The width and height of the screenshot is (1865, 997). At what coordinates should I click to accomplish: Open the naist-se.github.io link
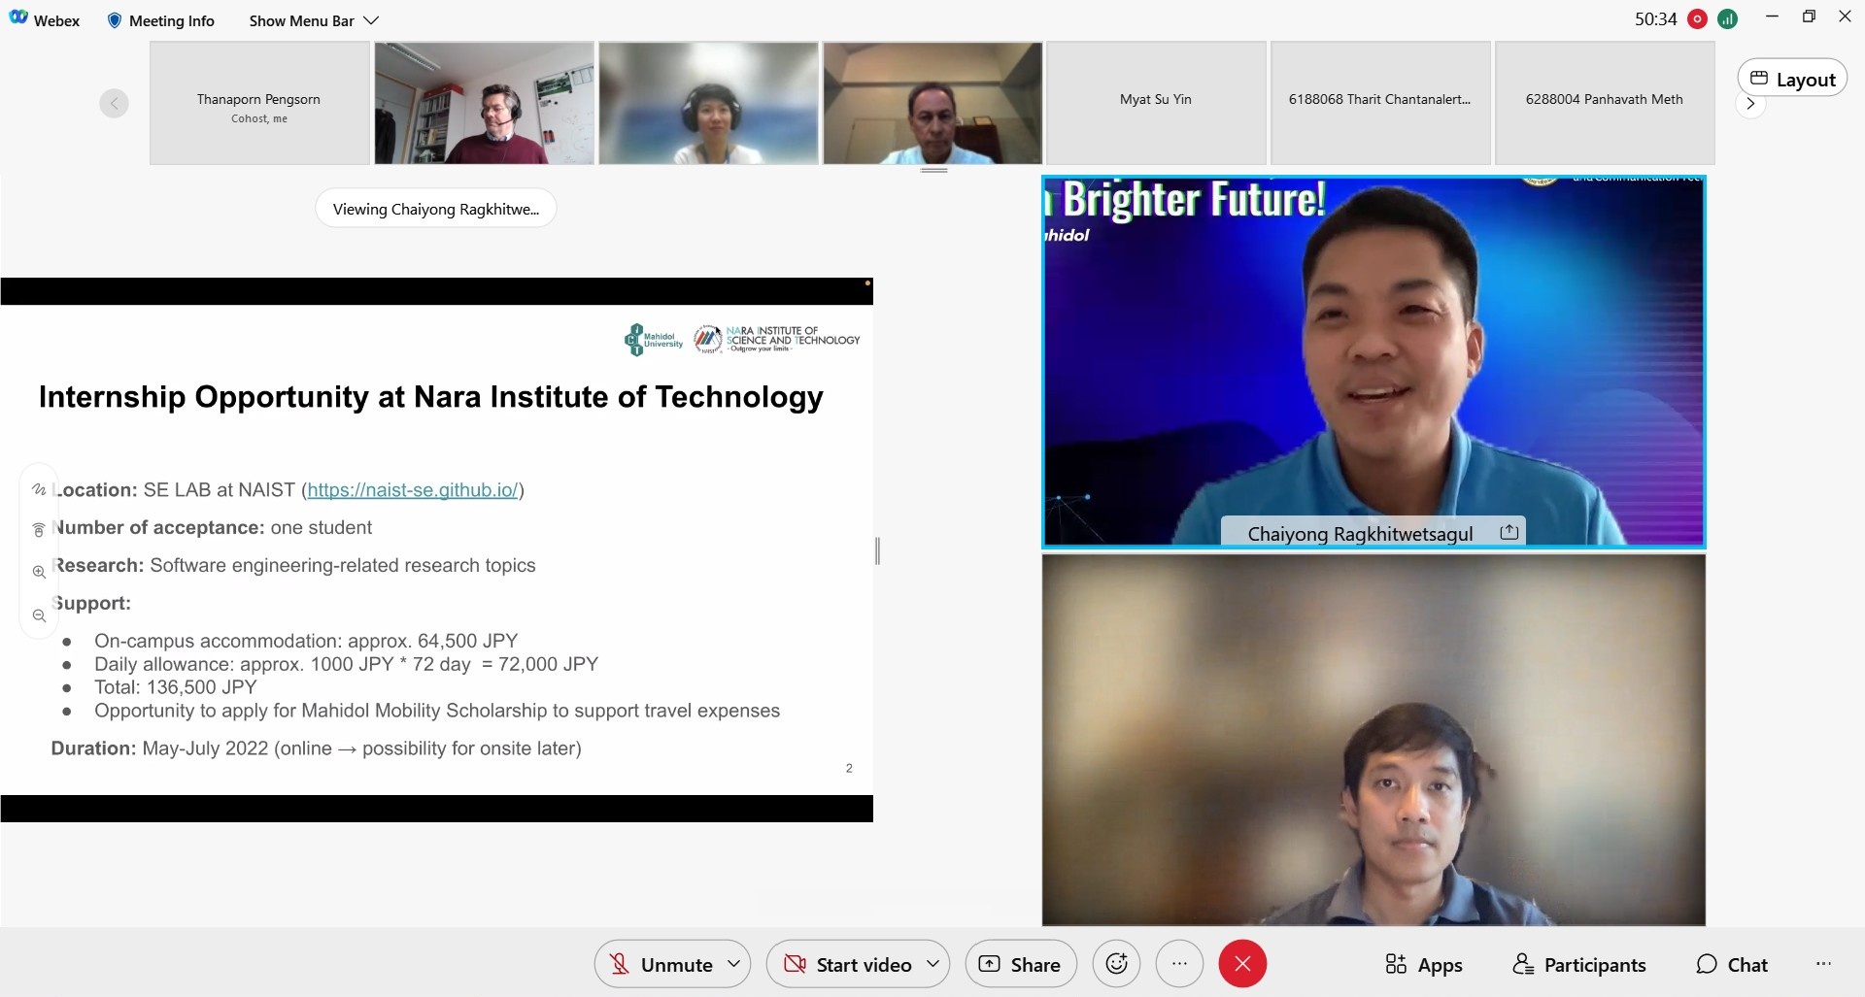coord(413,490)
